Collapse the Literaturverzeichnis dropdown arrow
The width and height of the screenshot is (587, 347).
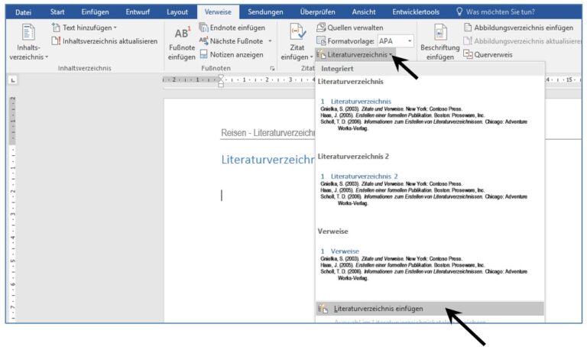click(391, 55)
